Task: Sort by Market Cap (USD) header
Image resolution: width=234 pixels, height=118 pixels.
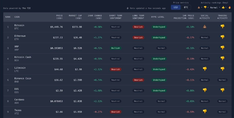Action: tap(75, 17)
